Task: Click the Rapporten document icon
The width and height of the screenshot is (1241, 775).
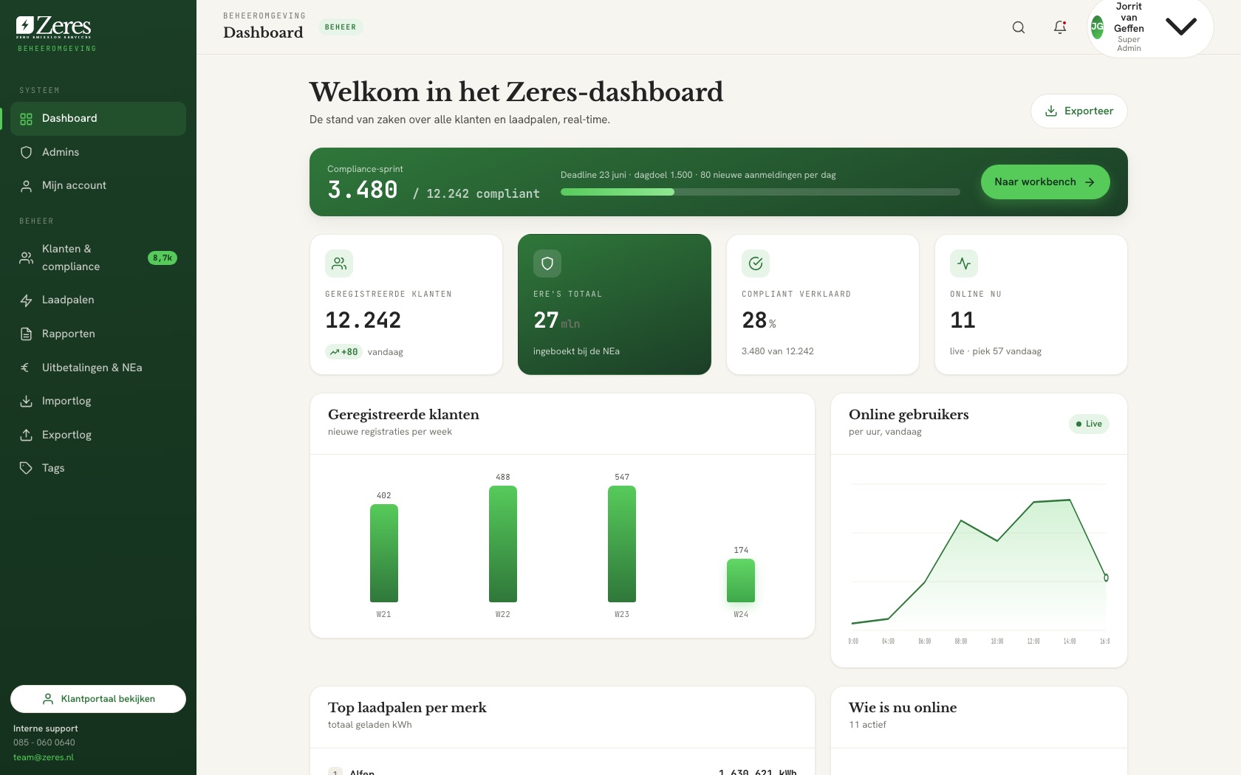Action: tap(27, 334)
